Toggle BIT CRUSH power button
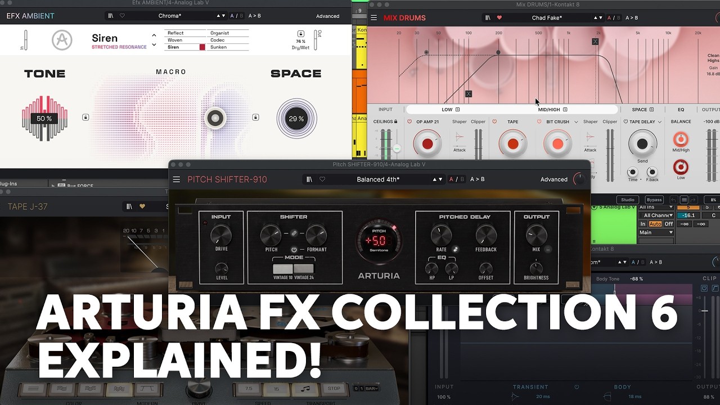Image resolution: width=720 pixels, height=405 pixels. click(539, 121)
